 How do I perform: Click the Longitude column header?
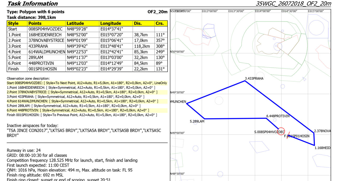click(116, 23)
